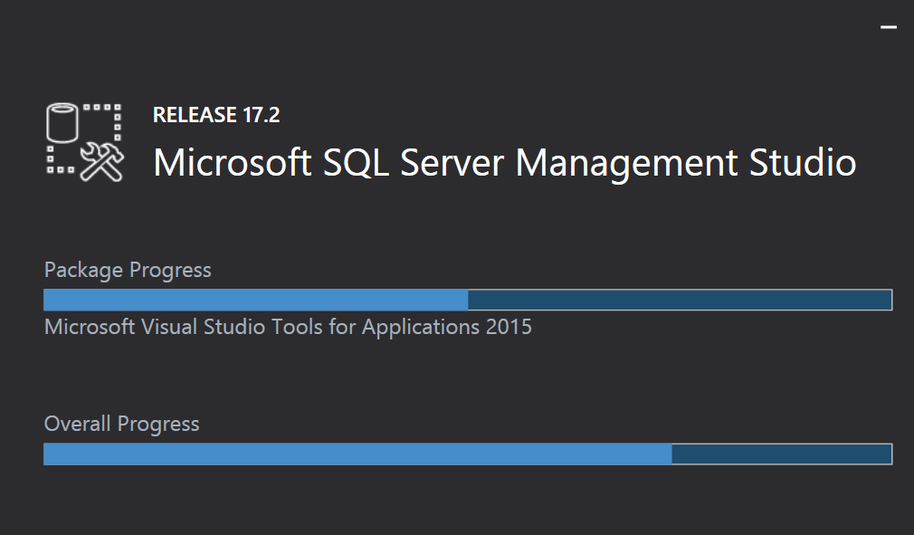Click the 'Package Progress' label
Viewport: 914px width, 535px height.
click(128, 271)
